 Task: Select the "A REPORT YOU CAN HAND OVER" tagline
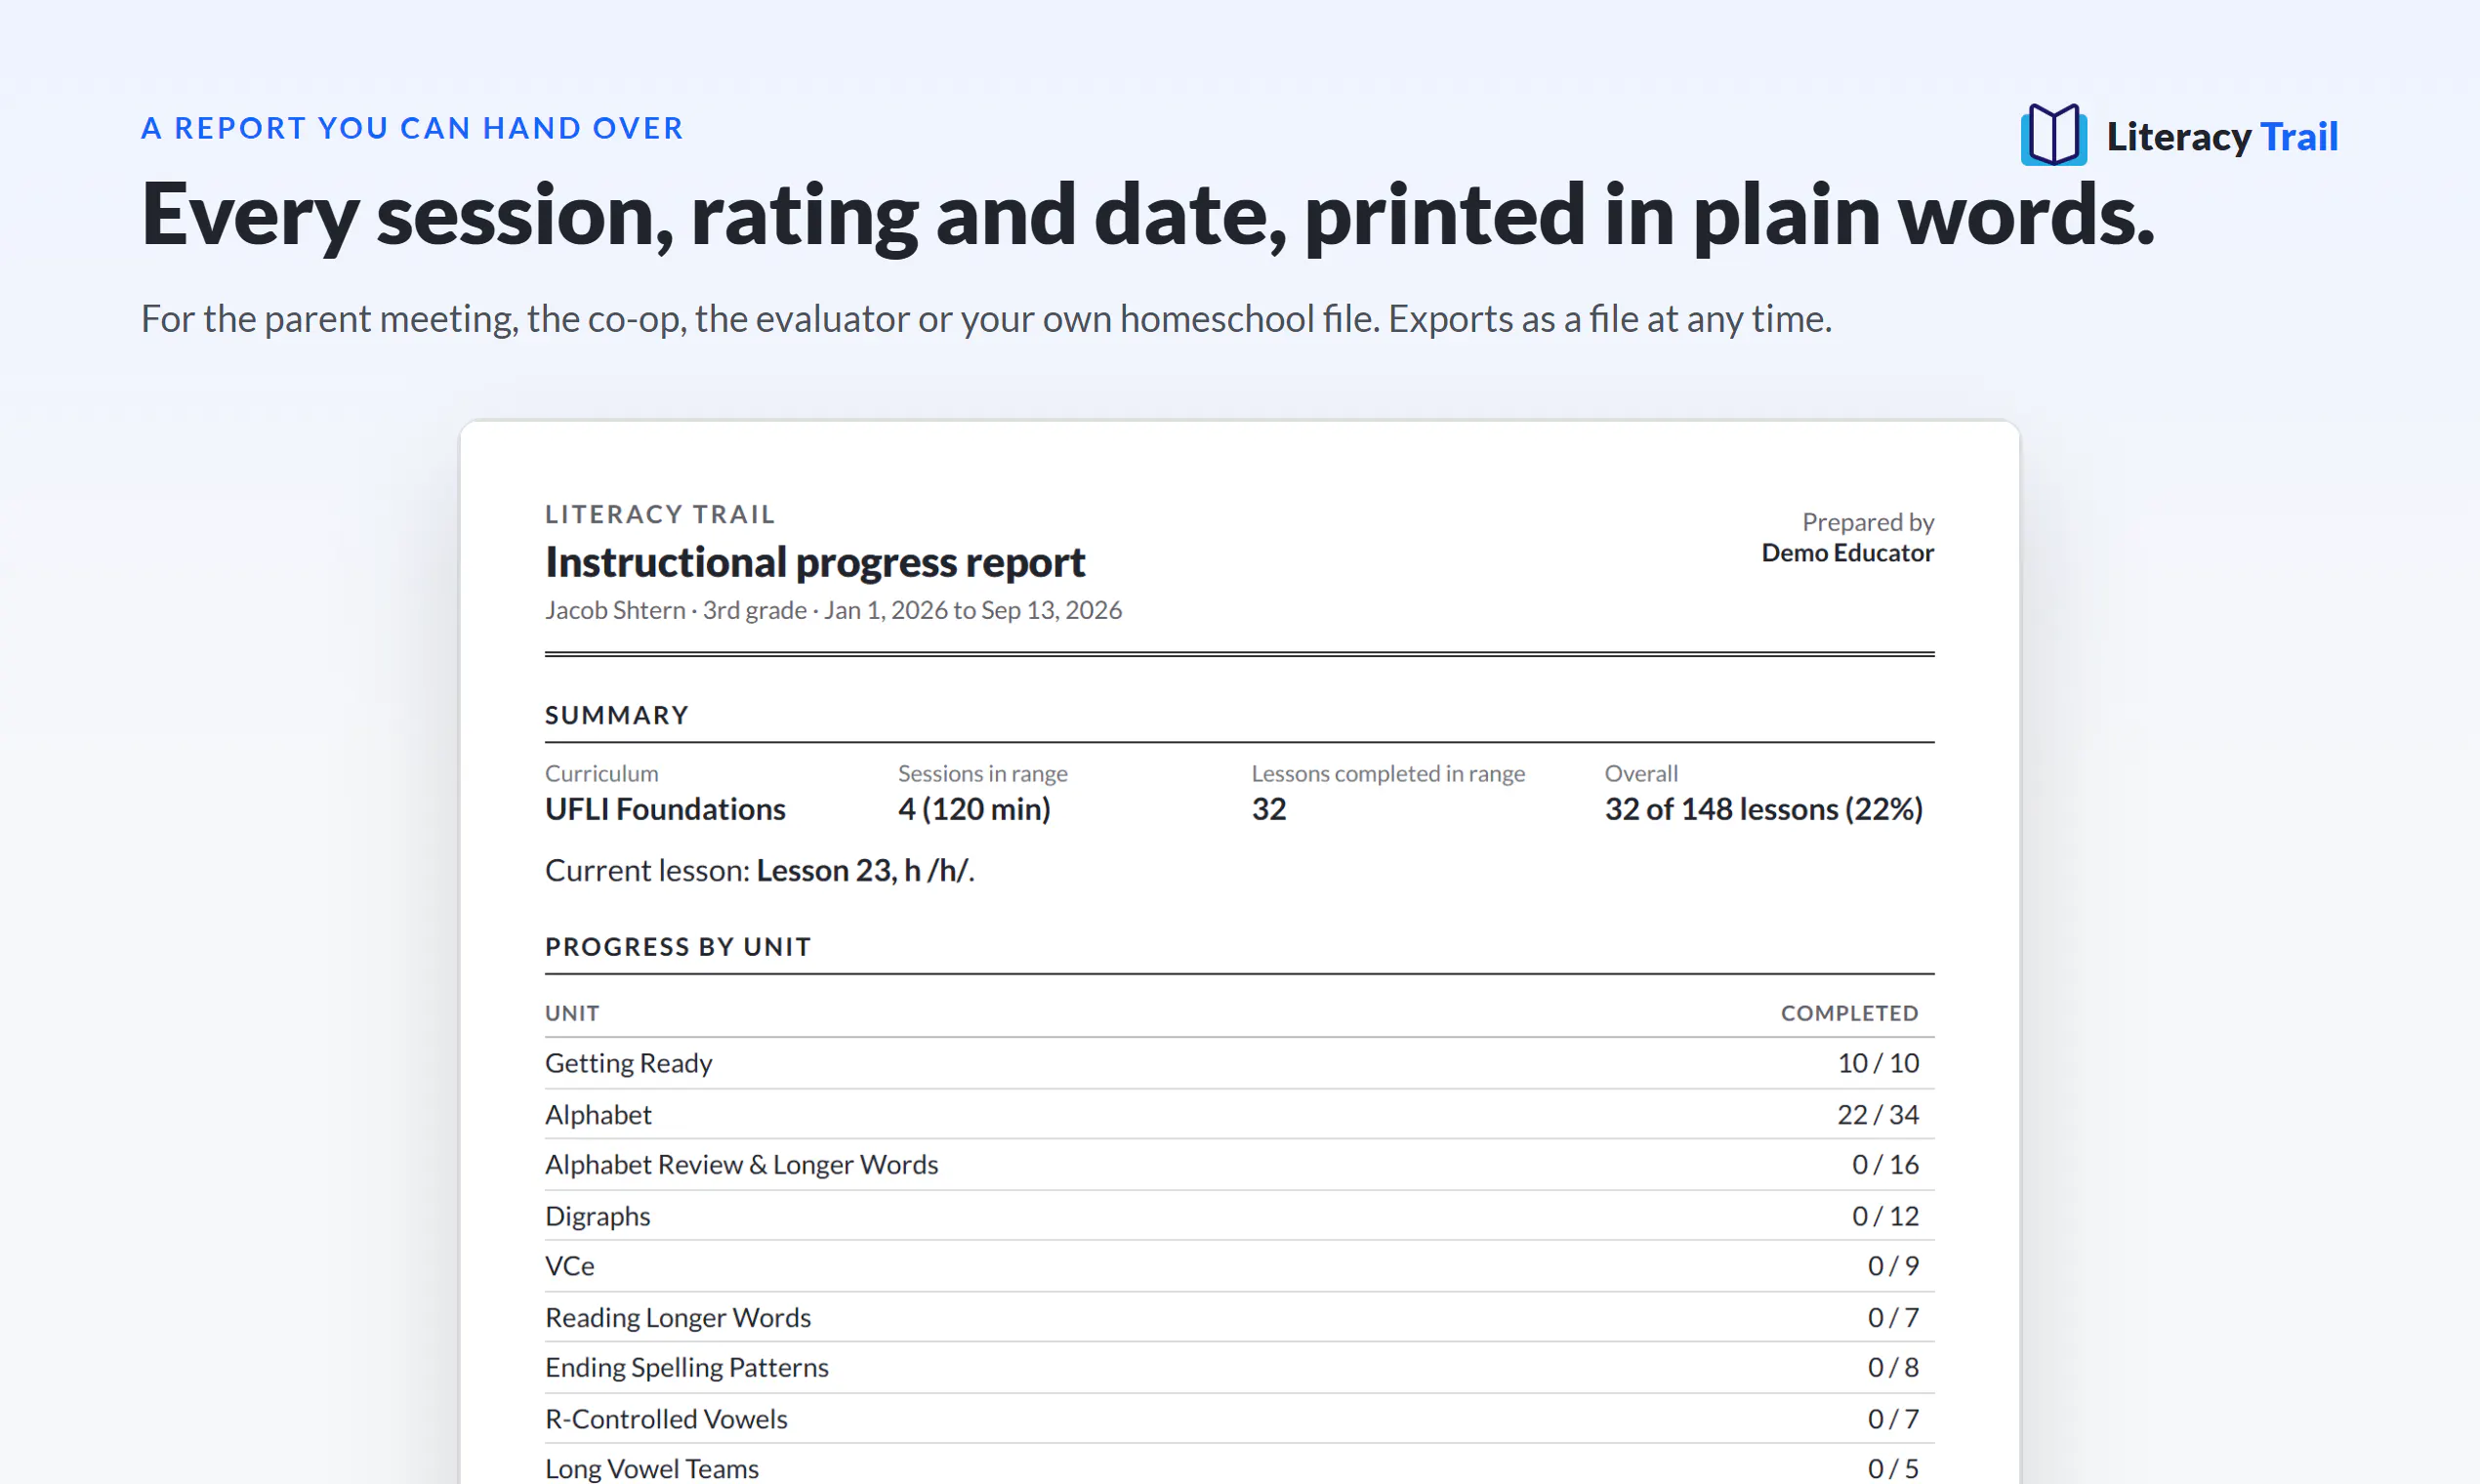click(x=412, y=128)
